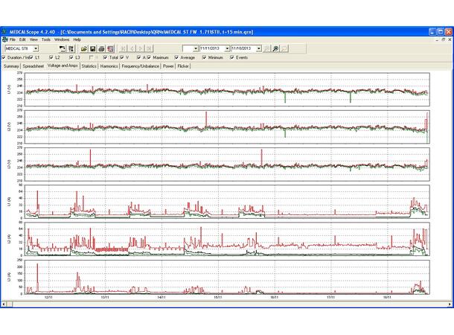This screenshot has height=335, width=454.
Task: Expand the MEDCAL ST device dropdown
Action: point(36,48)
